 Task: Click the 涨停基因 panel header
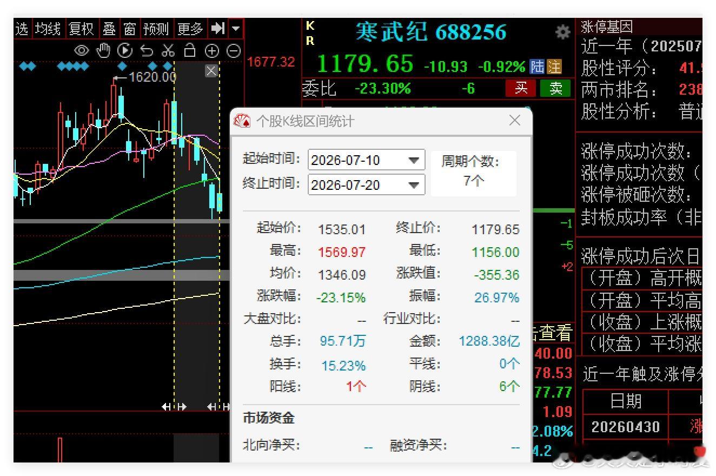[607, 27]
